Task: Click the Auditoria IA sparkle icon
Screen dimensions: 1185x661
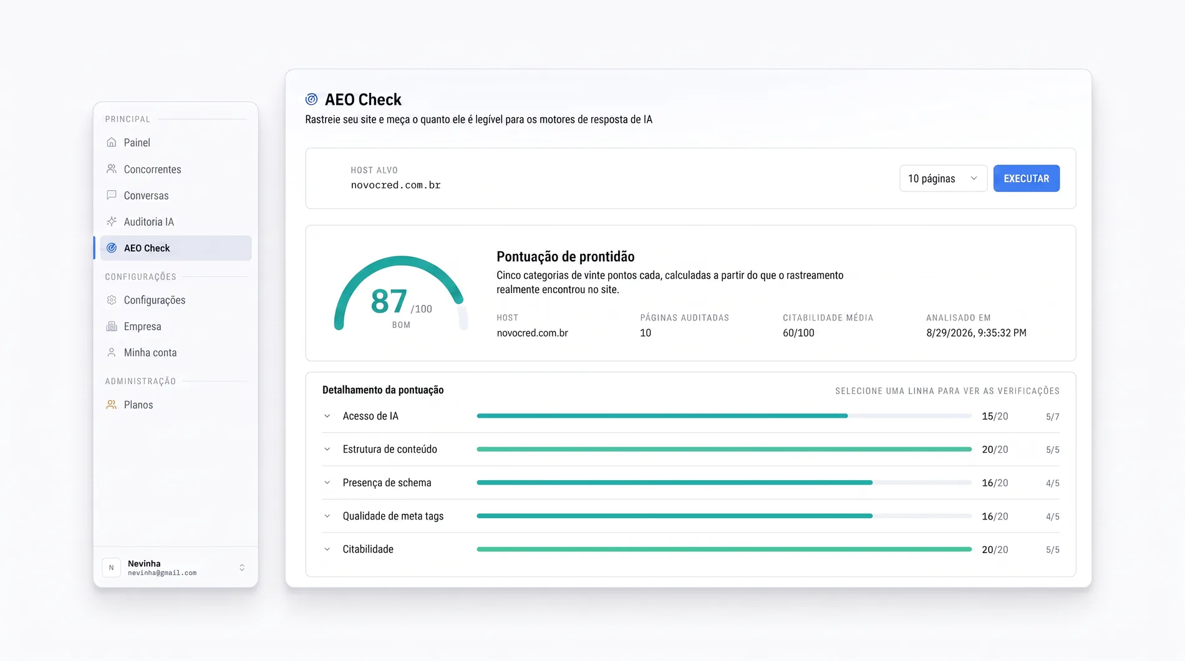Action: click(112, 221)
